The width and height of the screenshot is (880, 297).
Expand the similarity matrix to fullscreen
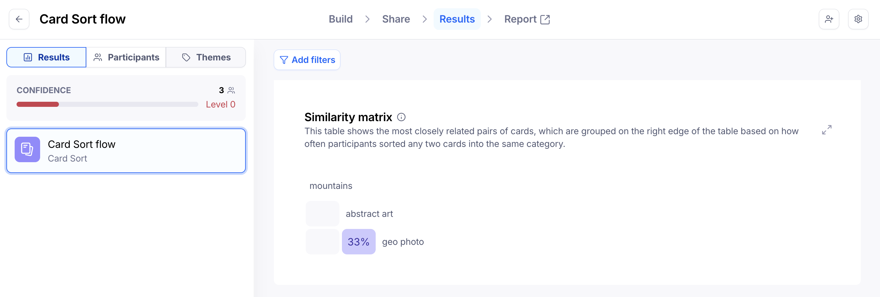click(827, 130)
